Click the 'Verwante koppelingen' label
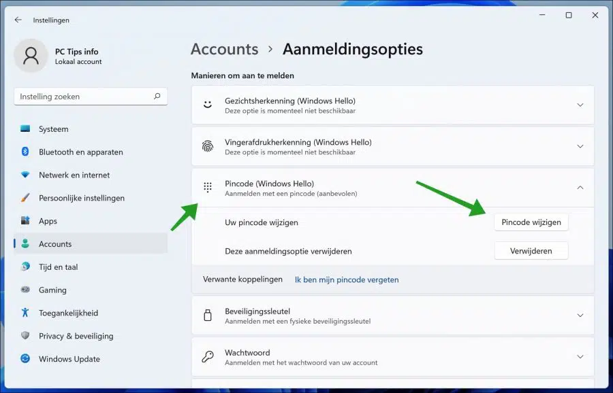613x393 pixels. [x=242, y=279]
